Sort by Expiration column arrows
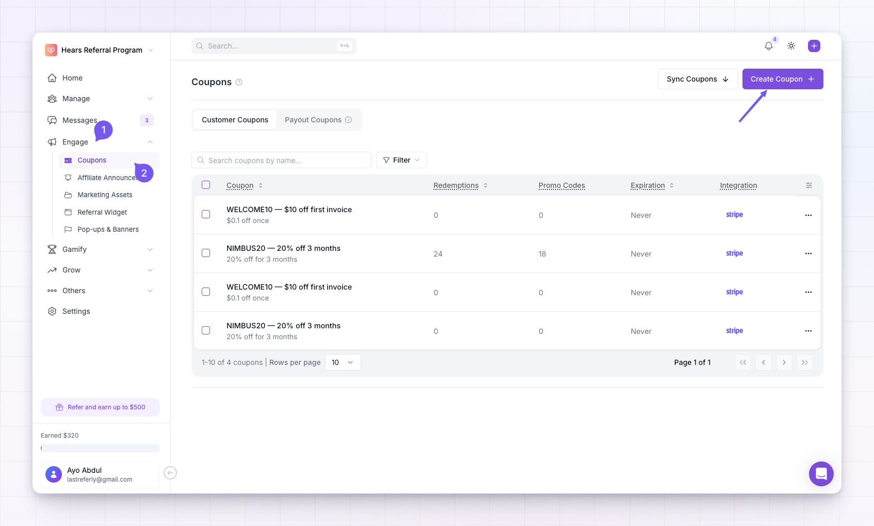The image size is (874, 526). click(672, 185)
